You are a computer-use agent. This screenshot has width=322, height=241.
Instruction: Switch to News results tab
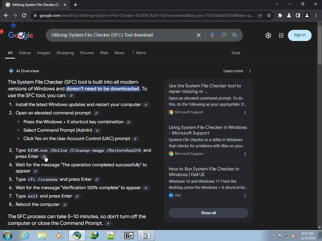tap(119, 53)
